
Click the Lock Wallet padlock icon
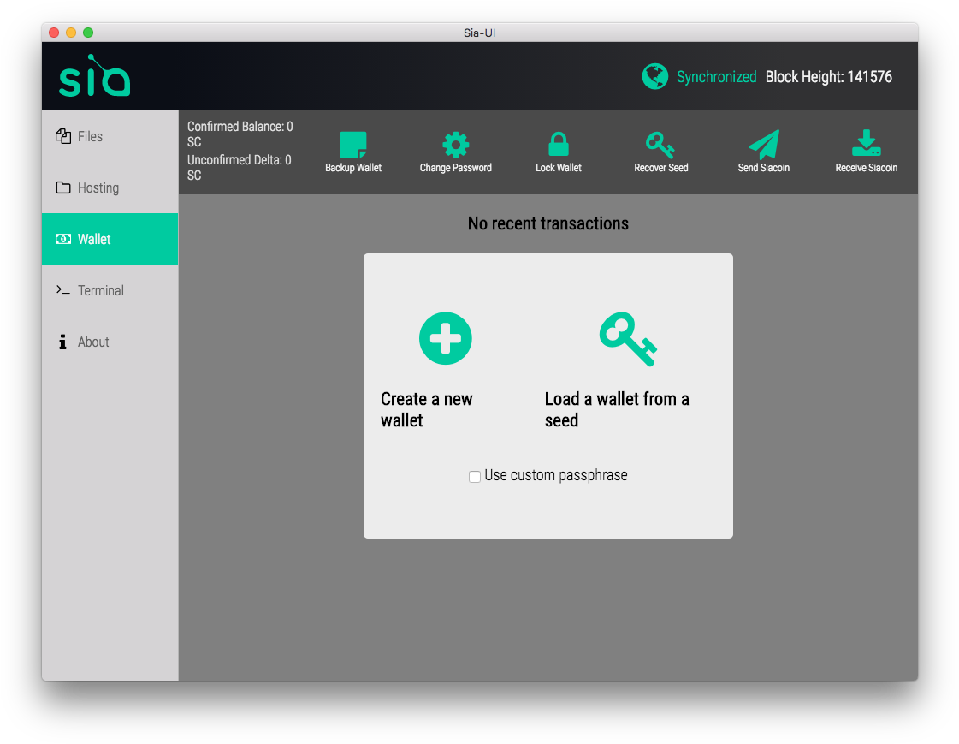(x=558, y=145)
